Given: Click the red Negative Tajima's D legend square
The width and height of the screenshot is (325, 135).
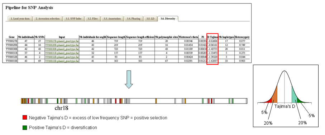Looking at the screenshot, I should 25,118.
